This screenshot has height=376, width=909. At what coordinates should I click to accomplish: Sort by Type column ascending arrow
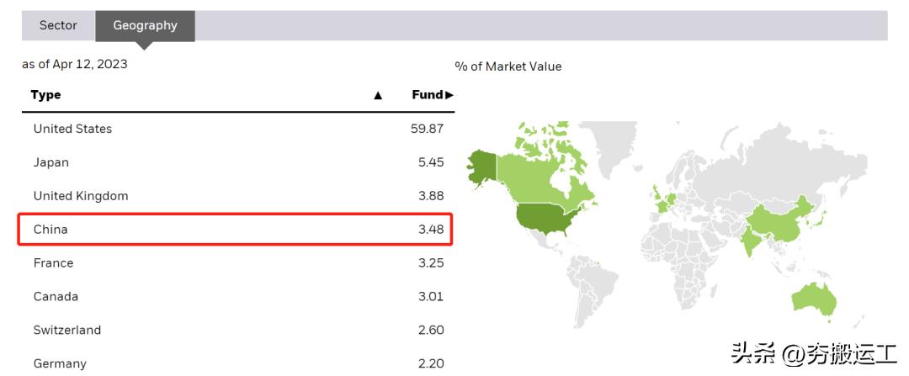click(378, 96)
